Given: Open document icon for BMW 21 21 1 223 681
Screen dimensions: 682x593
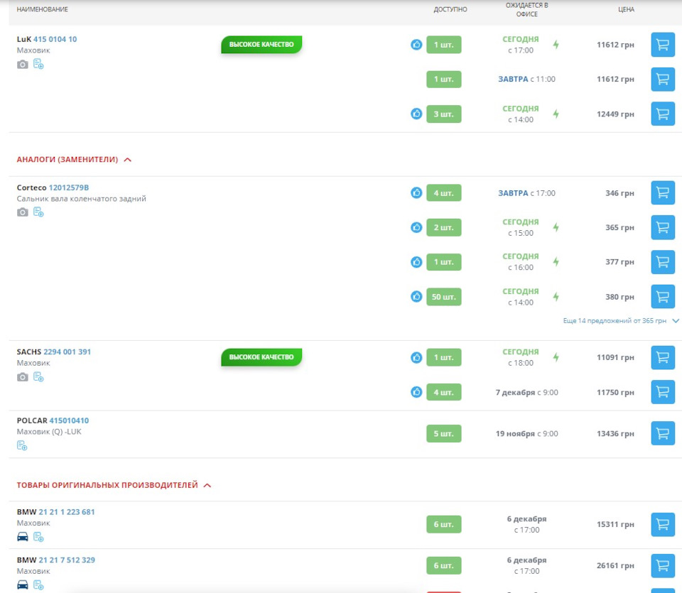Looking at the screenshot, I should coord(38,537).
